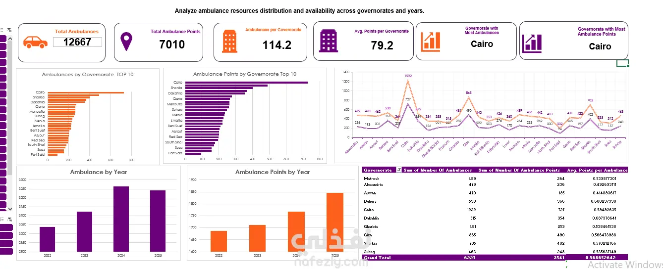Select the 2022 bar in Ambulance by Year

(x=47, y=239)
